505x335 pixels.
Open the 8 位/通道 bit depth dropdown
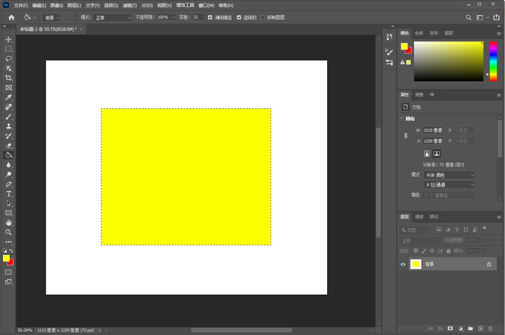[449, 185]
